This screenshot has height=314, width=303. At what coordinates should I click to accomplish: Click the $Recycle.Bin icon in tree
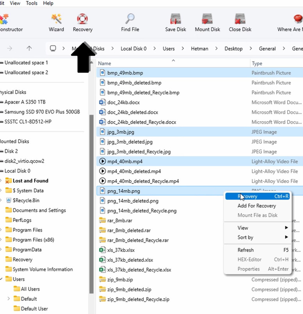tap(9, 200)
